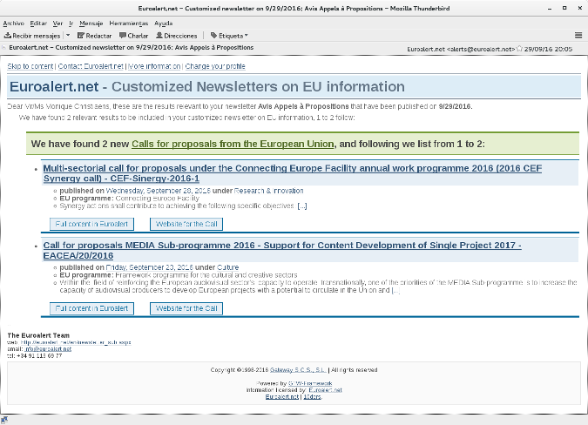Click the Euroalert.net heading in the banner
The width and height of the screenshot is (588, 425).
pos(54,86)
